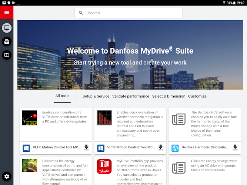Click 'MyDrive Portfolio app provides' description
This screenshot has width=247, height=185.
140,172
